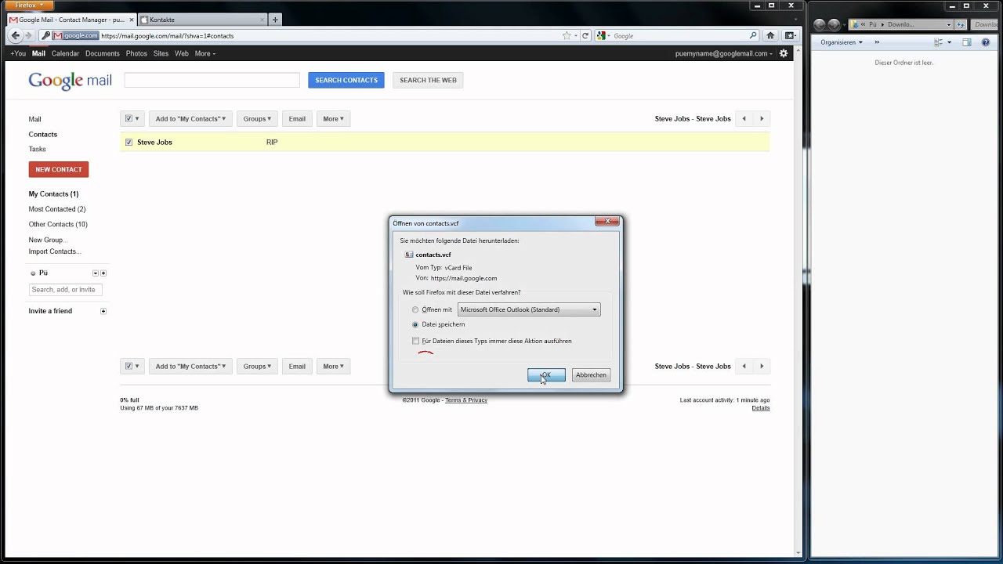1003x564 pixels.
Task: Click the Explorer address refresh icon
Action: (961, 24)
